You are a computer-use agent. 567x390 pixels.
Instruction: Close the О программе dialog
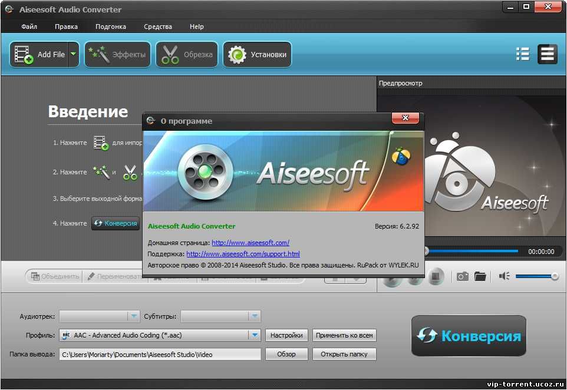coord(406,118)
